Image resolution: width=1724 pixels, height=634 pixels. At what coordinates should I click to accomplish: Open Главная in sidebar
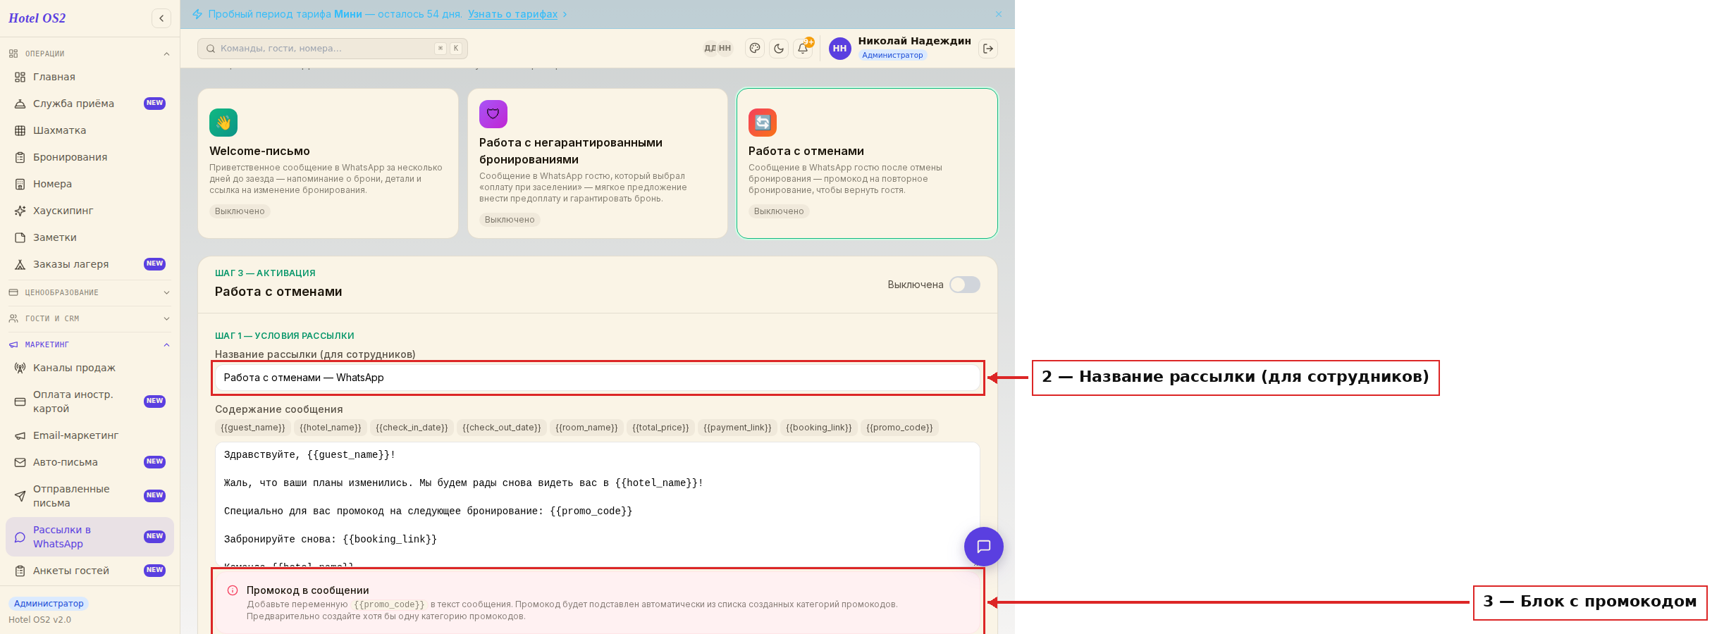pyautogui.click(x=90, y=77)
